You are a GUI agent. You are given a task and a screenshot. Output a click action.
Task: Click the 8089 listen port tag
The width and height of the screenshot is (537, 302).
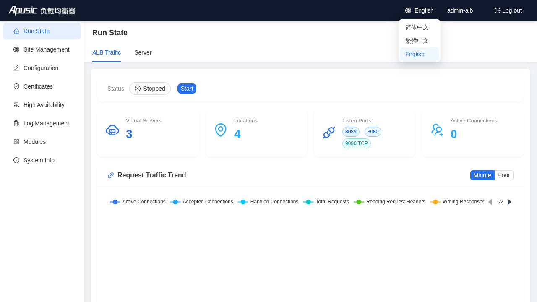coord(351,132)
